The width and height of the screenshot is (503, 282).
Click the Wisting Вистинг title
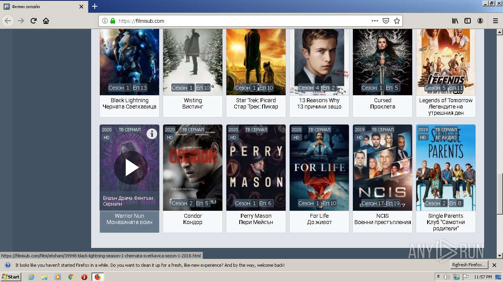tap(193, 103)
